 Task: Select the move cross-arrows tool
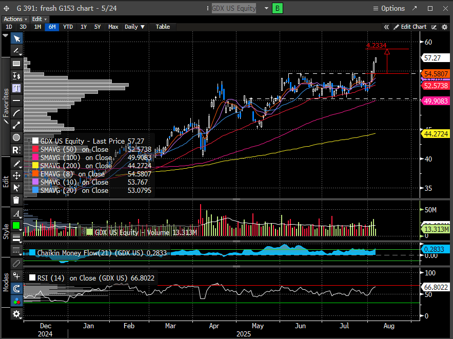(x=17, y=175)
